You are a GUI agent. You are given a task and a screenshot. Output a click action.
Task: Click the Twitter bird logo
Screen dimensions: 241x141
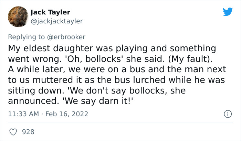tap(228, 12)
